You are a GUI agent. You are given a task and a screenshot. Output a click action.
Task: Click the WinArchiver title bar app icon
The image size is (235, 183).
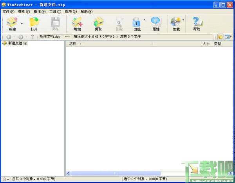pyautogui.click(x=4, y=5)
